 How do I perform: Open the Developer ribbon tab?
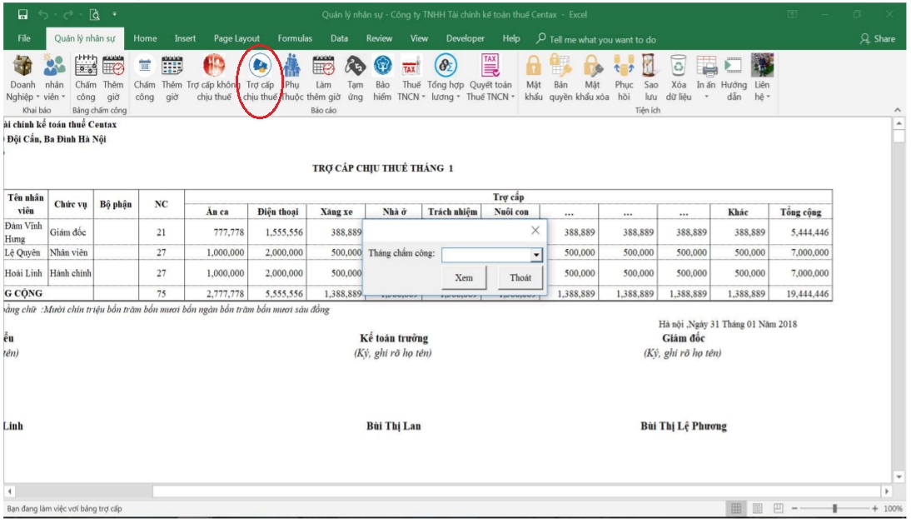click(465, 38)
